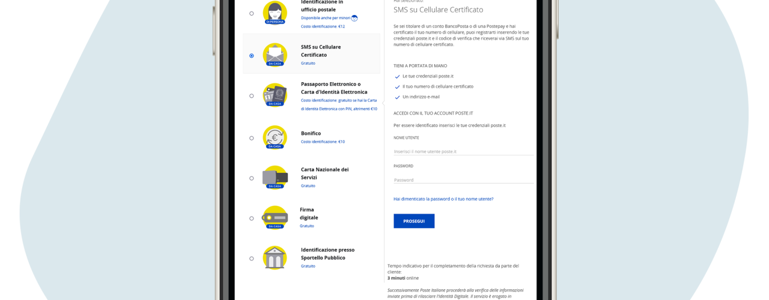
Task: Click the 'SMS su Cellulare Certificato' option title
Action: [x=321, y=51]
